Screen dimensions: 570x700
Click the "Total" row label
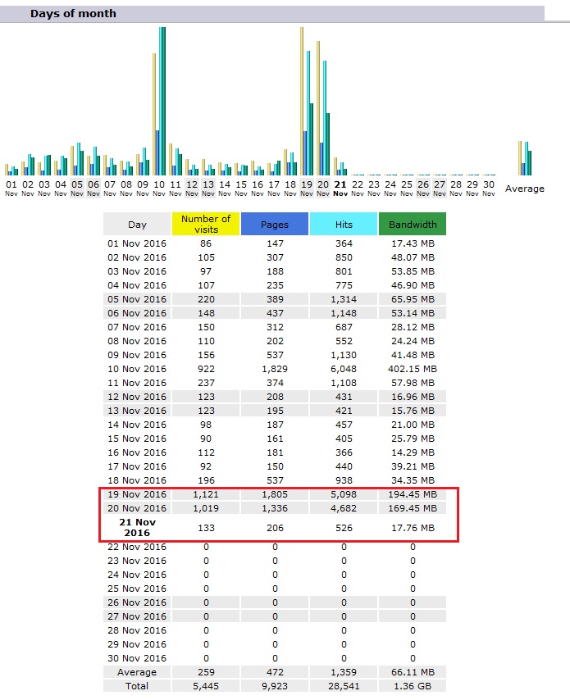[x=137, y=686]
